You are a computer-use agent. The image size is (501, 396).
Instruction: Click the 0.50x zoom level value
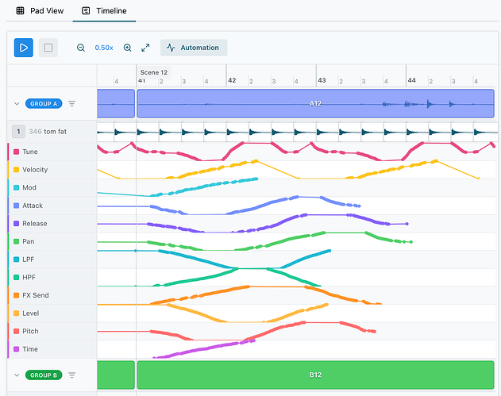[104, 48]
